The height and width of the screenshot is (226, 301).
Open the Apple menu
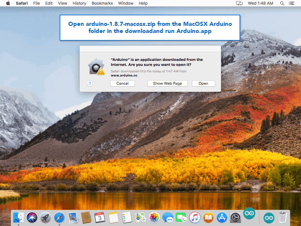pyautogui.click(x=8, y=3)
